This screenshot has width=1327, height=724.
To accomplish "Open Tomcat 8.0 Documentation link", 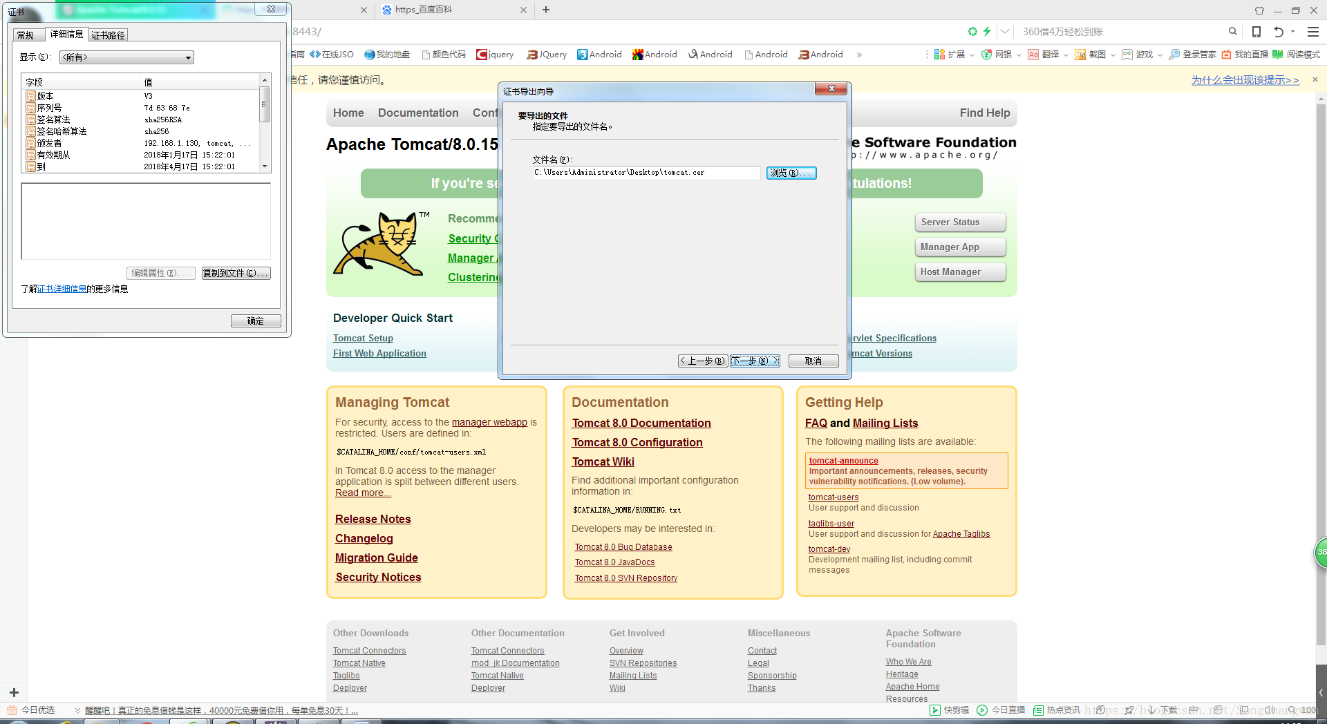I will [641, 423].
